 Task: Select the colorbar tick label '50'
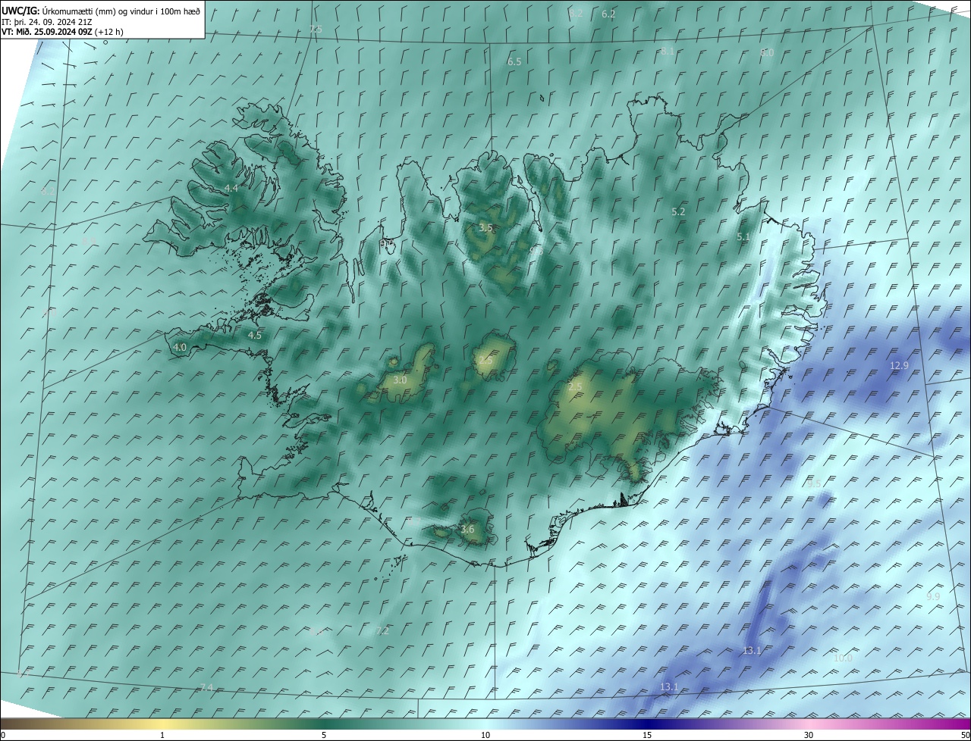(x=965, y=735)
